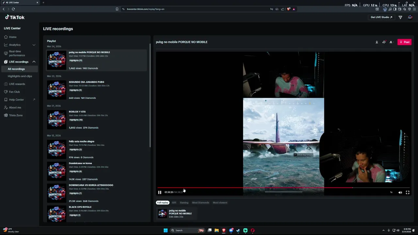
Task: Go to Home in LIVE Center
Action: 19,37
